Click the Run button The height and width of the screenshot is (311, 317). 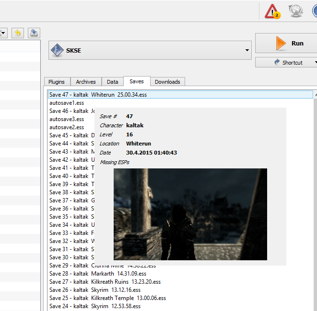coord(286,43)
